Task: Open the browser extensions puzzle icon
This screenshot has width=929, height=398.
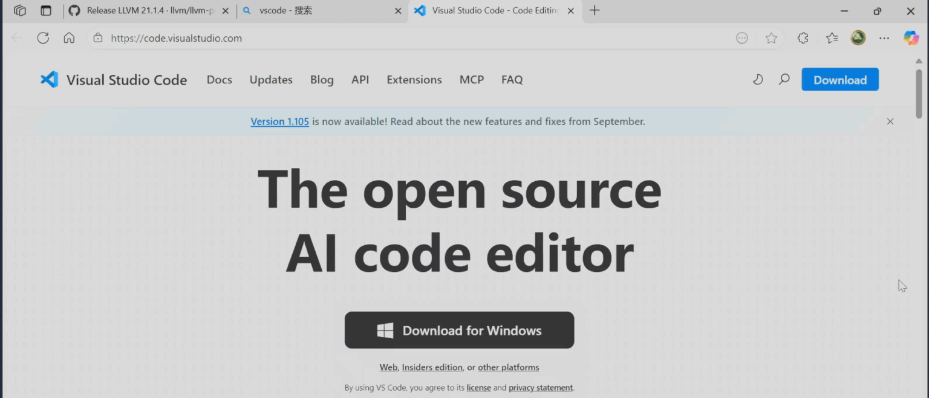Action: tap(803, 38)
